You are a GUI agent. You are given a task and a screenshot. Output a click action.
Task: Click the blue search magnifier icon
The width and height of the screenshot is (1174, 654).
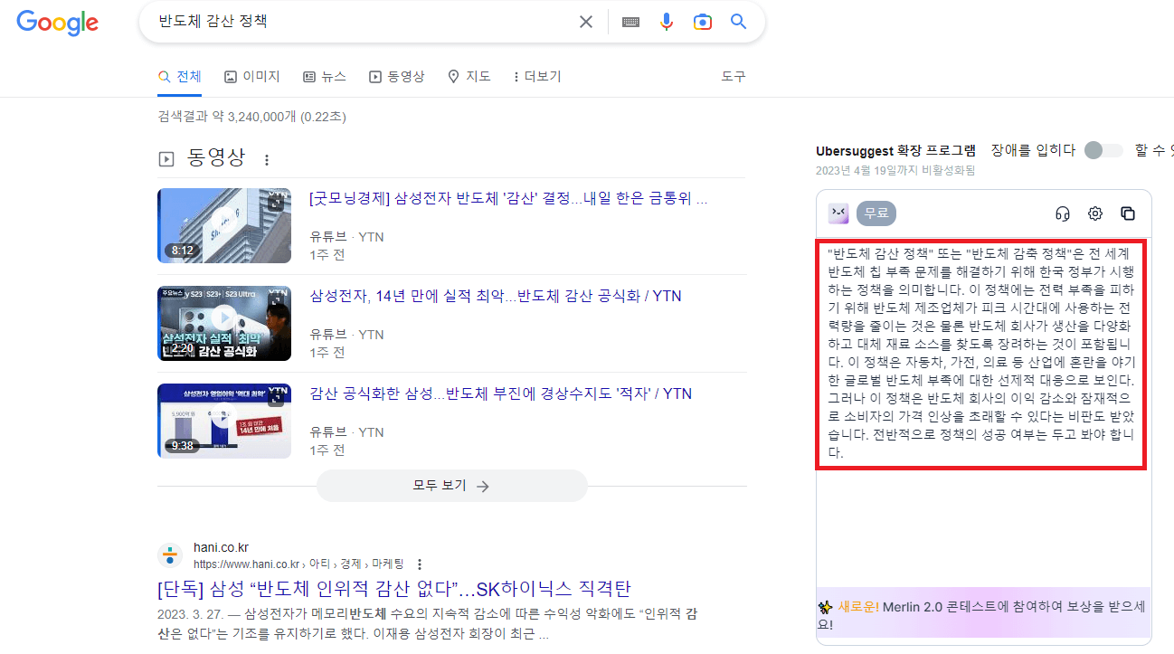coord(738,21)
